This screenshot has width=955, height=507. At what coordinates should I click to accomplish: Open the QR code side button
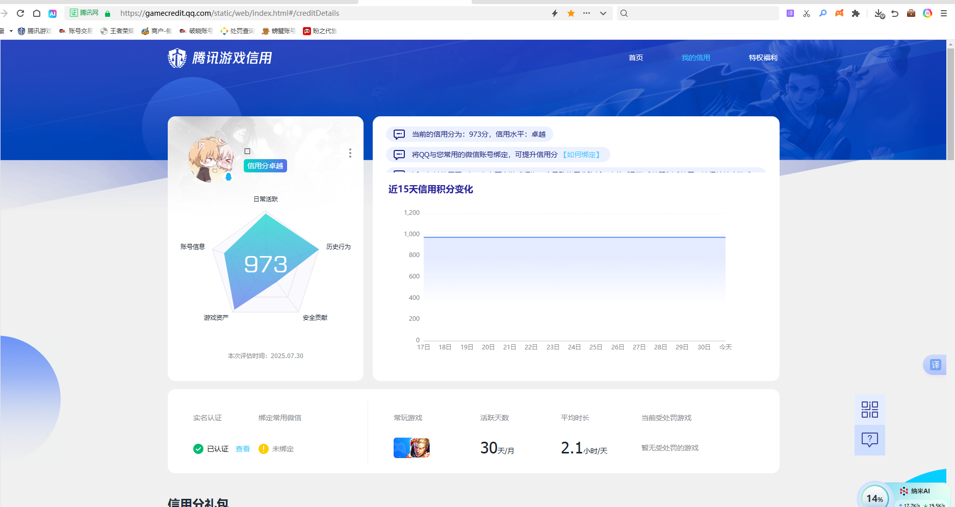click(x=870, y=410)
